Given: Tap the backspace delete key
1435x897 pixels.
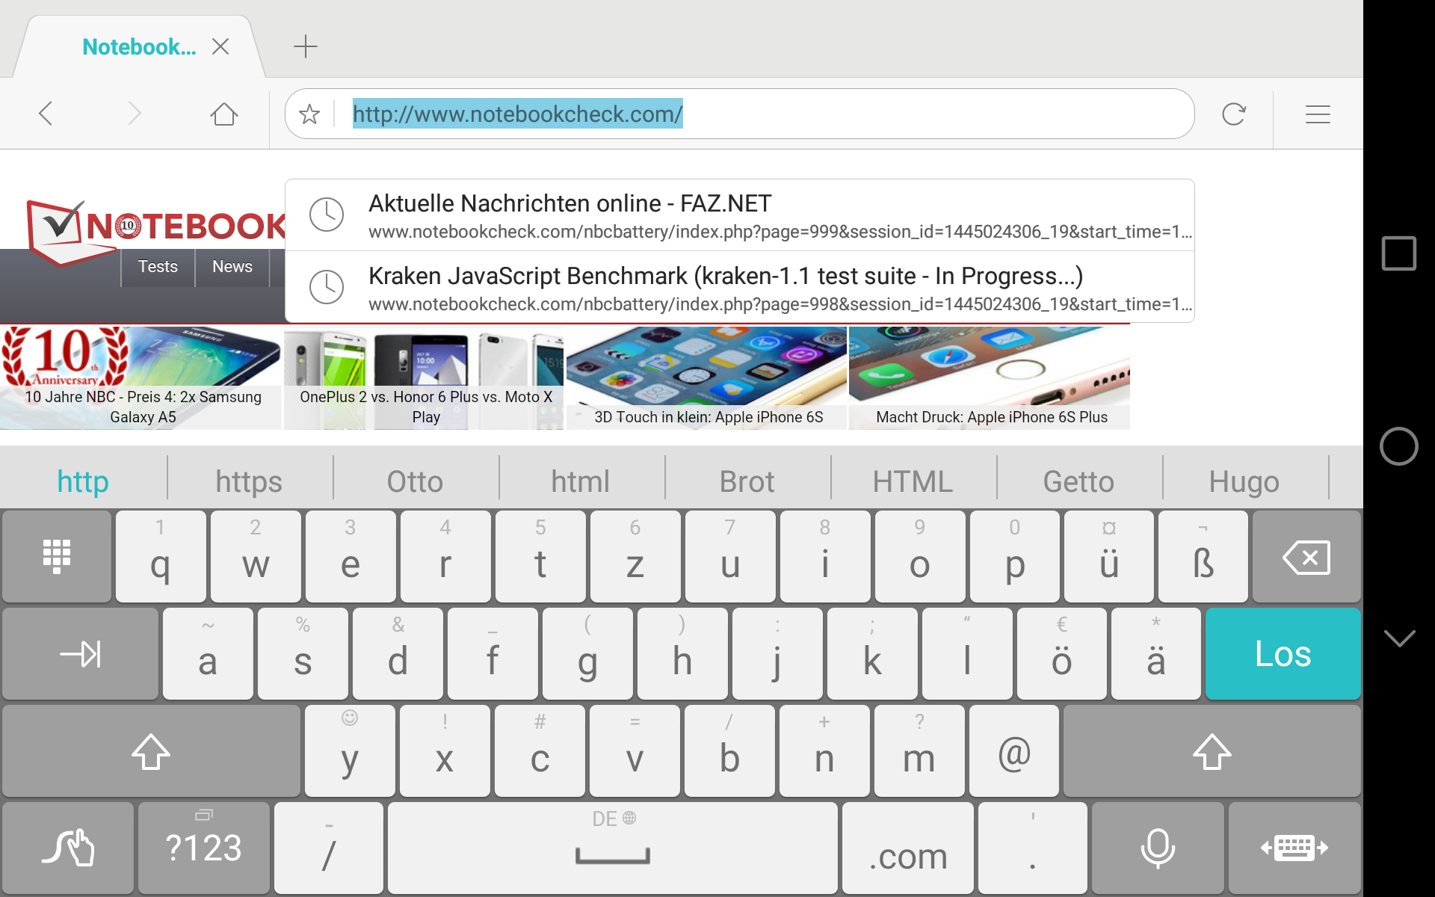Looking at the screenshot, I should point(1306,556).
